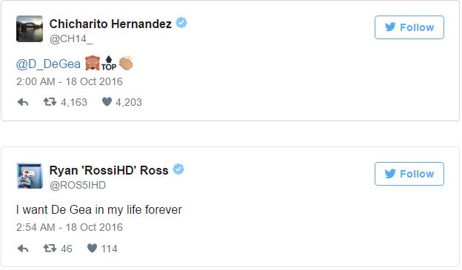462x270 pixels.
Task: Open Chicharito Hernandez profile name
Action: click(110, 24)
